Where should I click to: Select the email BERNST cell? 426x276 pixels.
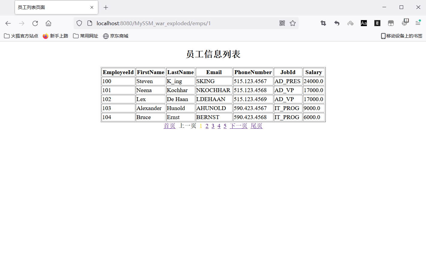coord(214,117)
